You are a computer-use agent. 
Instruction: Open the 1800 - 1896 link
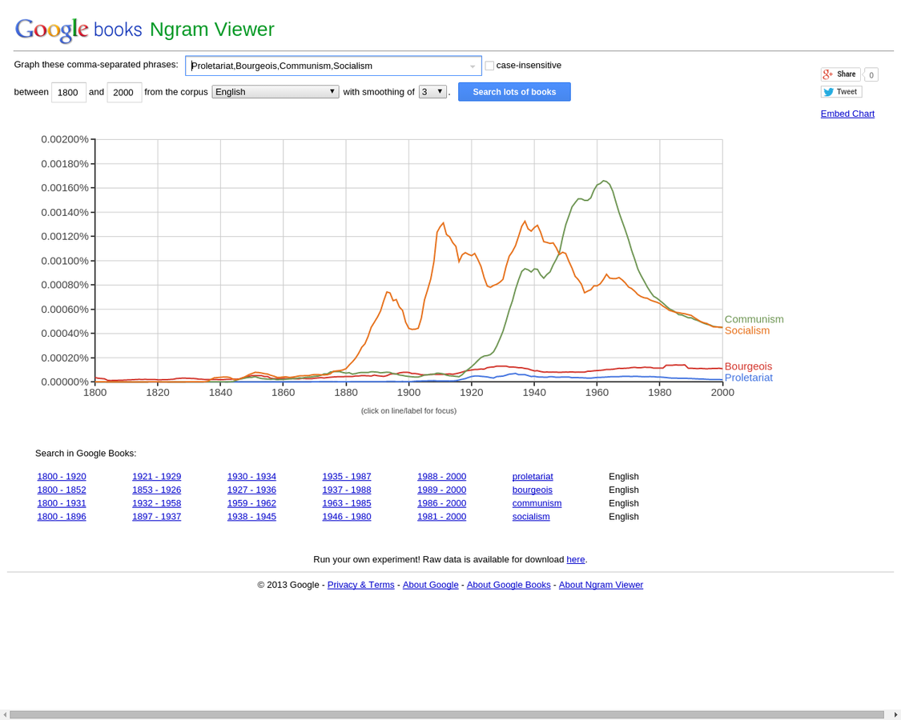point(62,516)
